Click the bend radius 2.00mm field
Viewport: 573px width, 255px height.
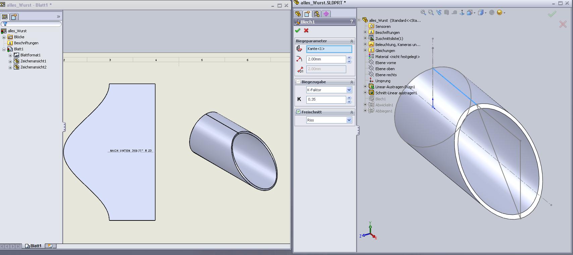(x=326, y=59)
